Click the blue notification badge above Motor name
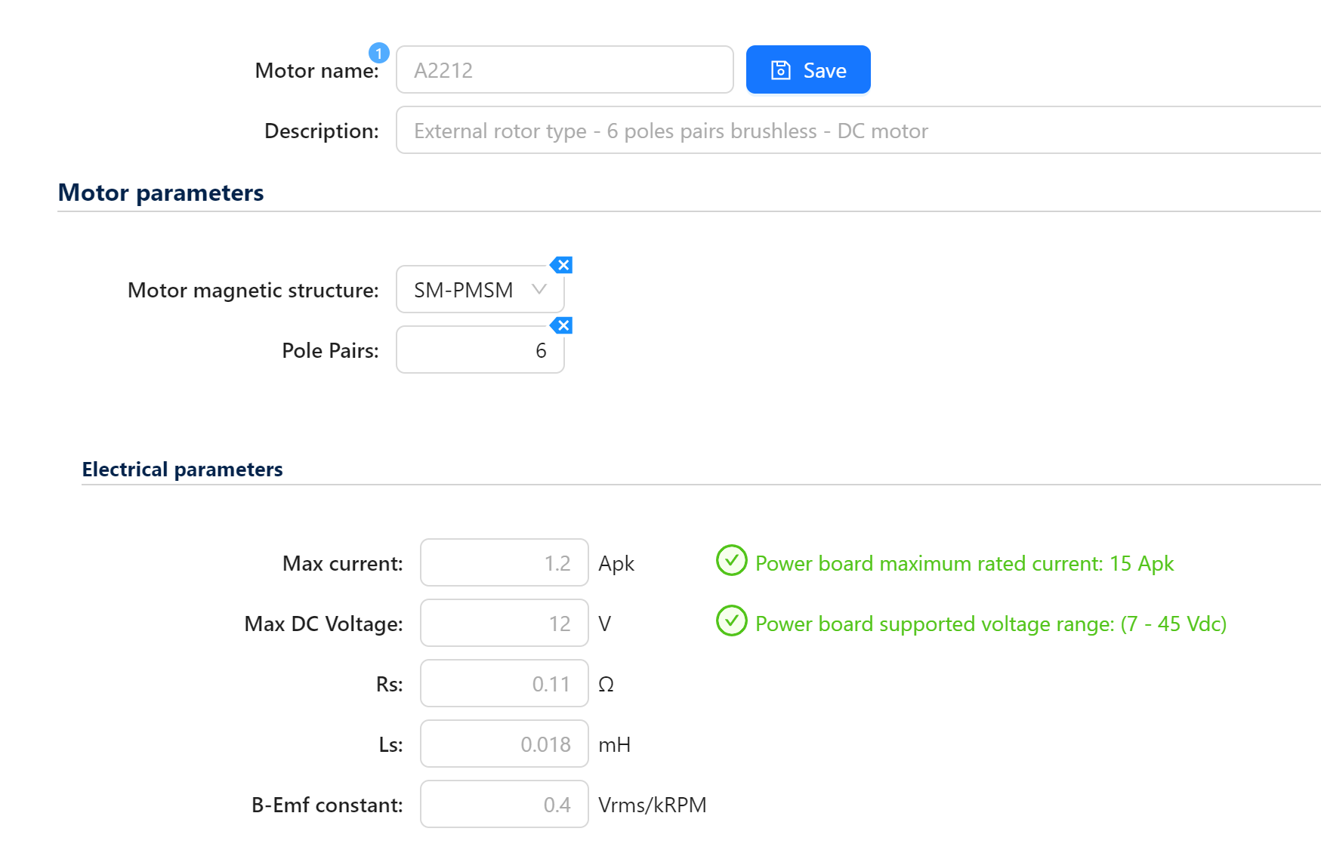The height and width of the screenshot is (853, 1321). pyautogui.click(x=378, y=54)
